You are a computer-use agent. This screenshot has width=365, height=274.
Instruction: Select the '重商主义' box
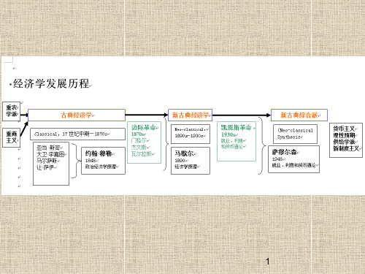coord(11,137)
